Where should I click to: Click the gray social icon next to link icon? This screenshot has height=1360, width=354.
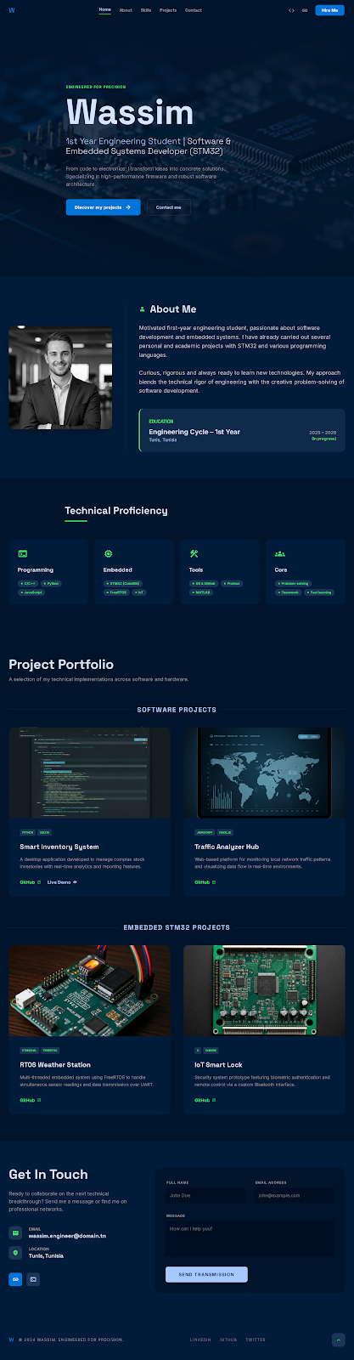[33, 1279]
